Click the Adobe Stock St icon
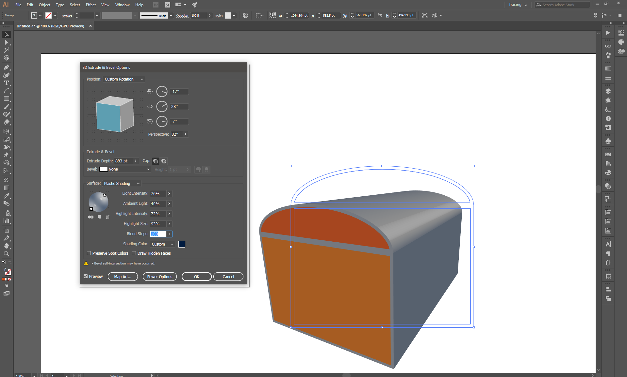The height and width of the screenshot is (377, 627). (x=167, y=5)
